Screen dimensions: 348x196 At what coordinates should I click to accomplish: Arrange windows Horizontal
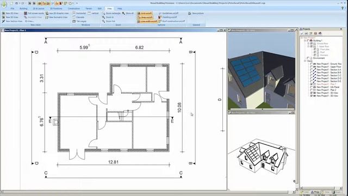79,13
